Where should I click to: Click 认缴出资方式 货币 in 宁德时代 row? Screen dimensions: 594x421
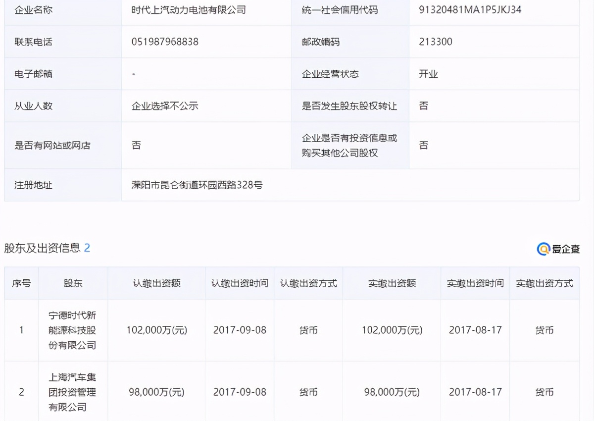coord(308,330)
